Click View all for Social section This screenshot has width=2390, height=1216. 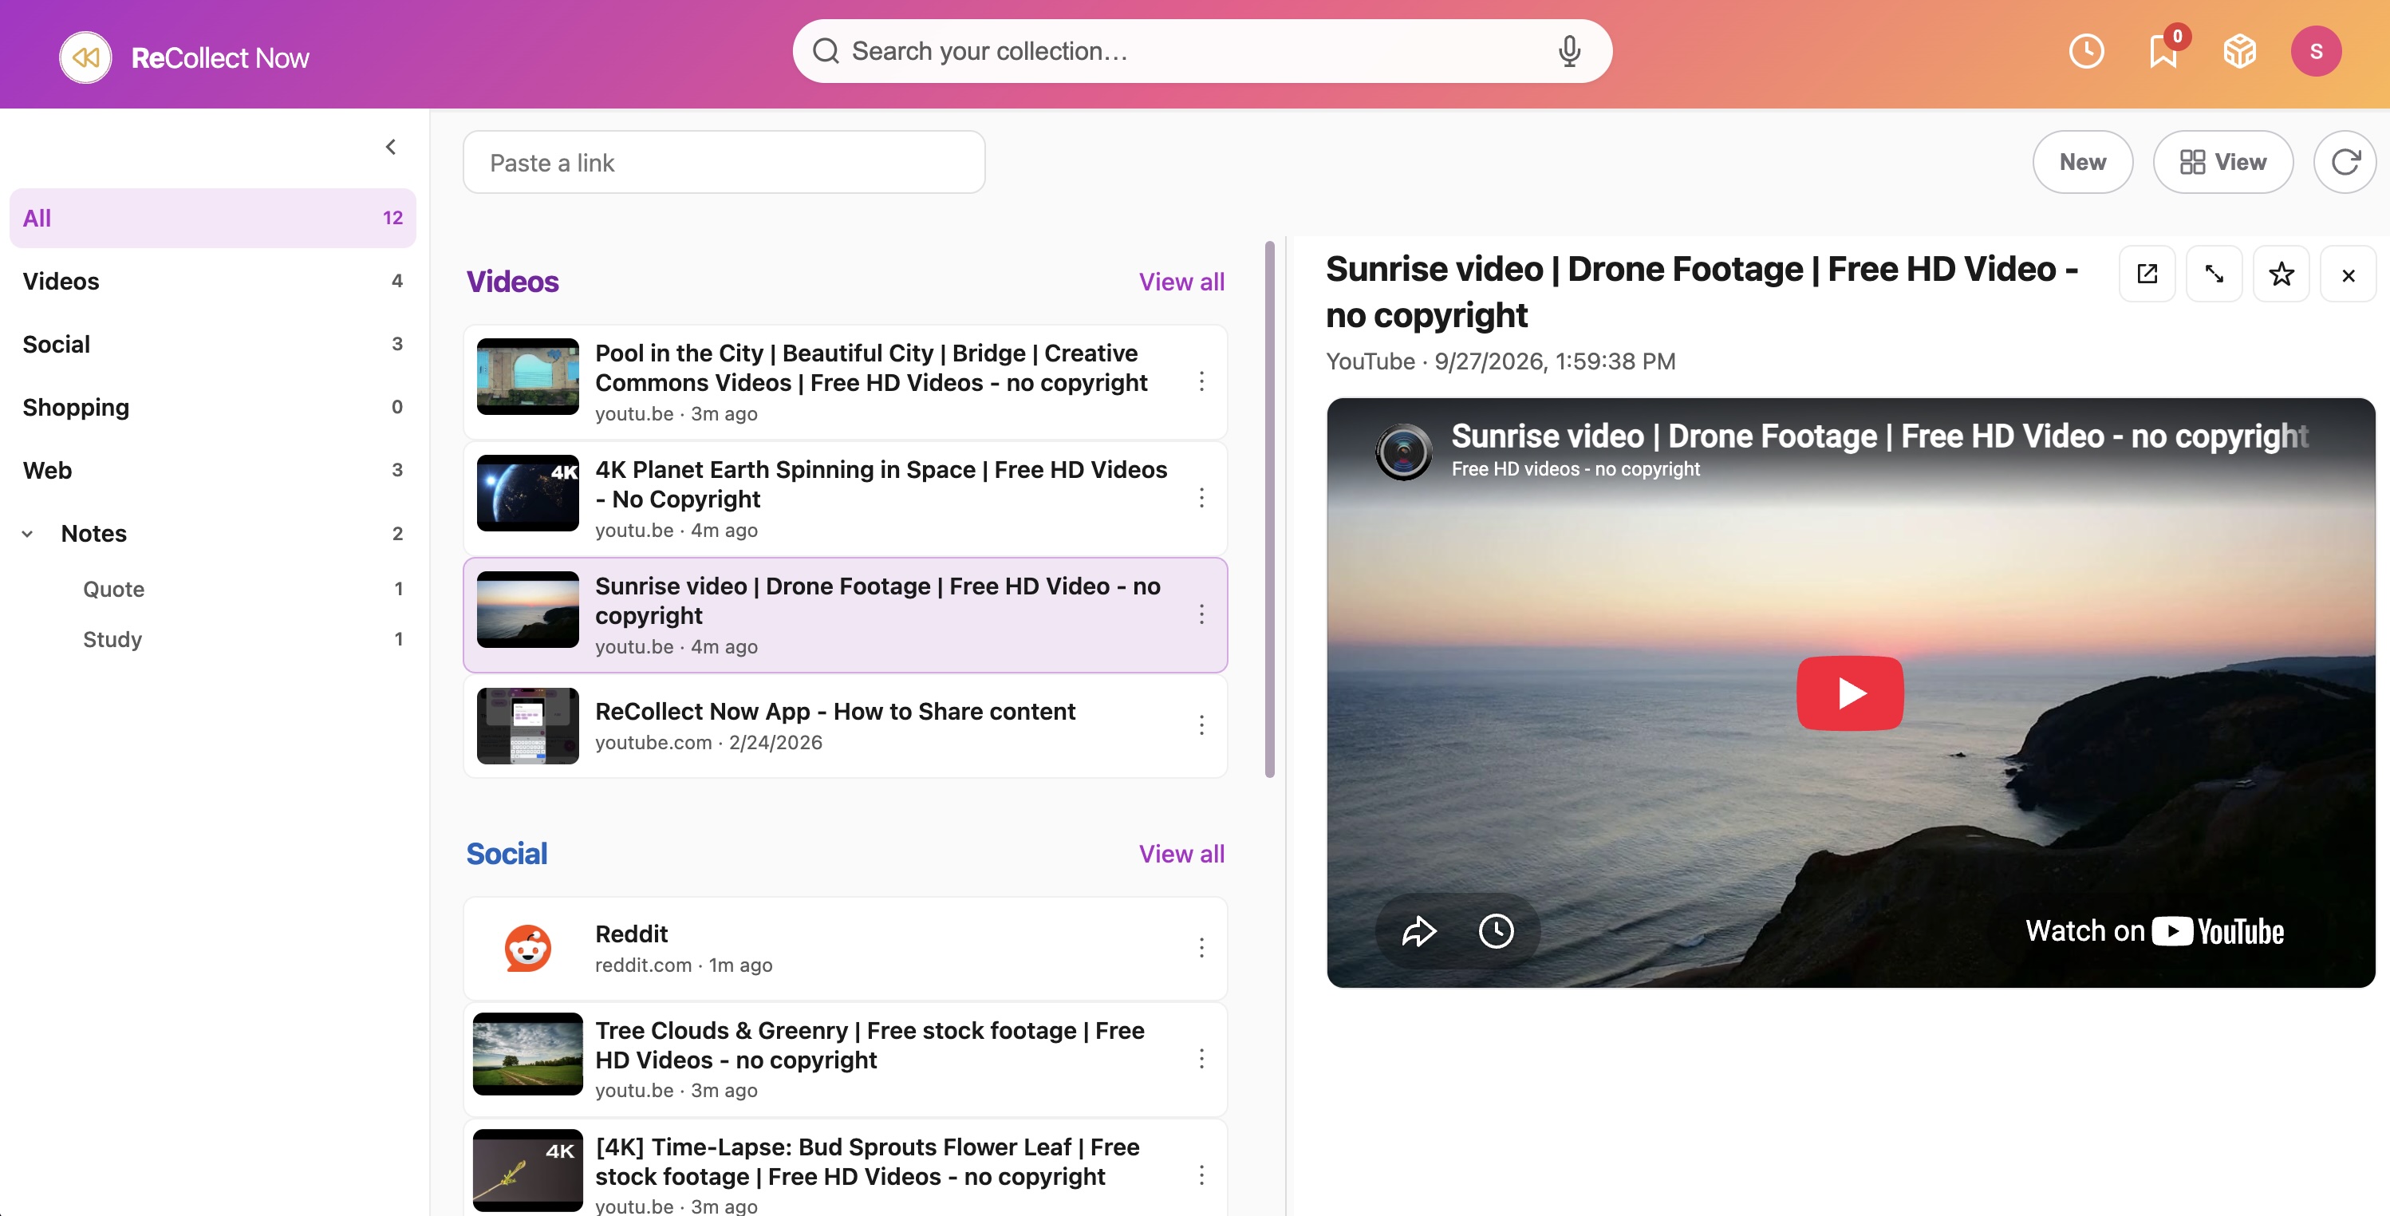pyautogui.click(x=1181, y=854)
